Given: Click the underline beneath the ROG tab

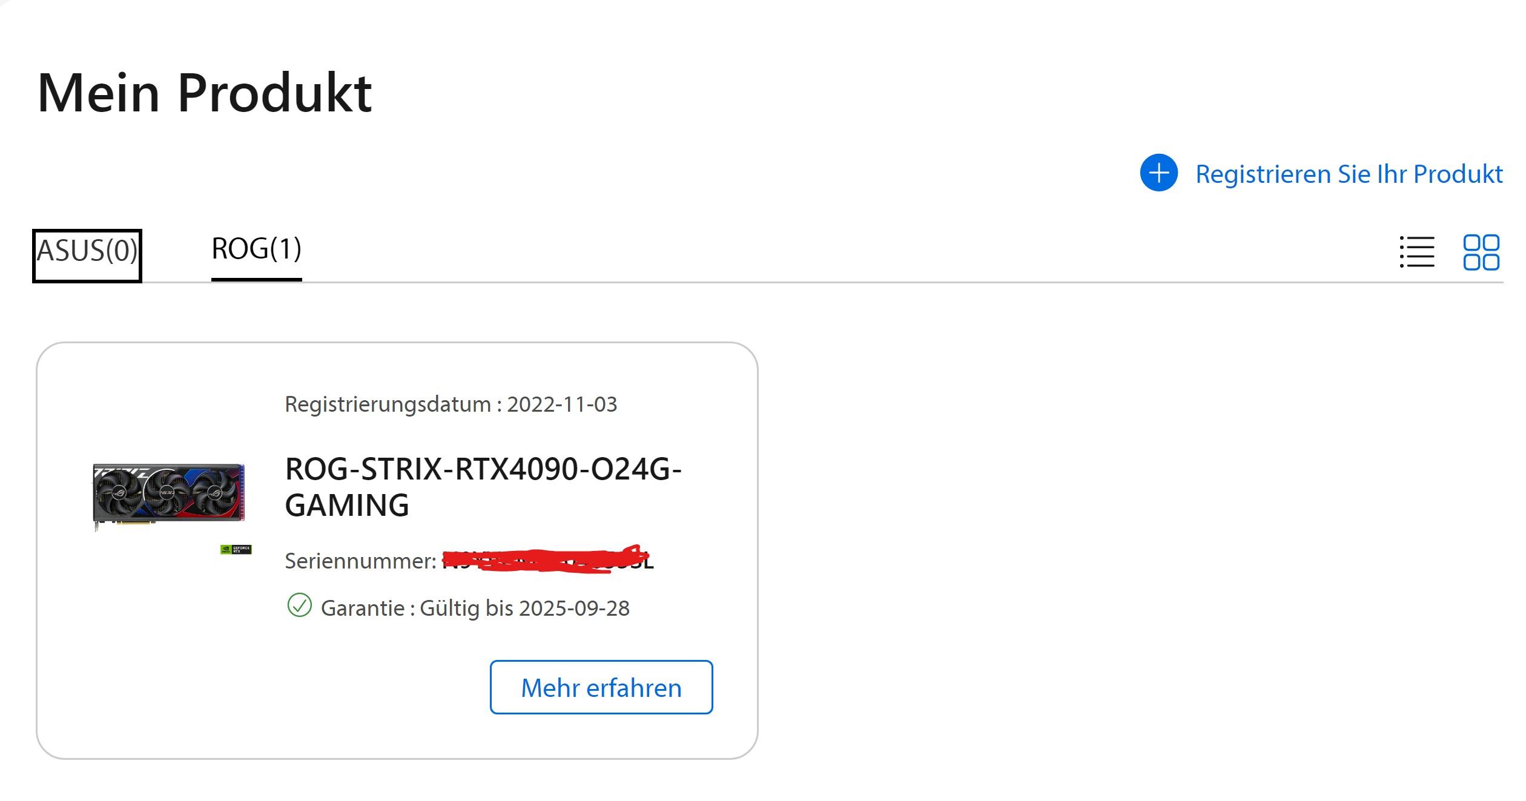Looking at the screenshot, I should 256,280.
